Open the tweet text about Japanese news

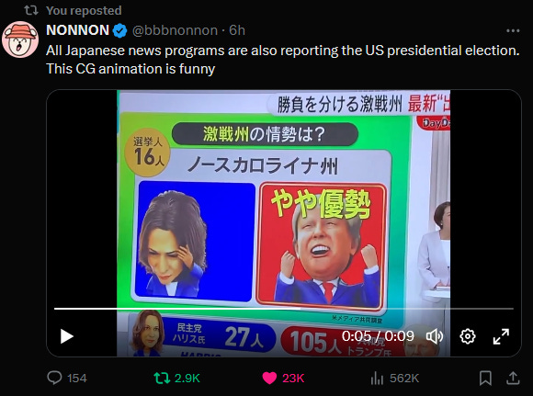[283, 60]
